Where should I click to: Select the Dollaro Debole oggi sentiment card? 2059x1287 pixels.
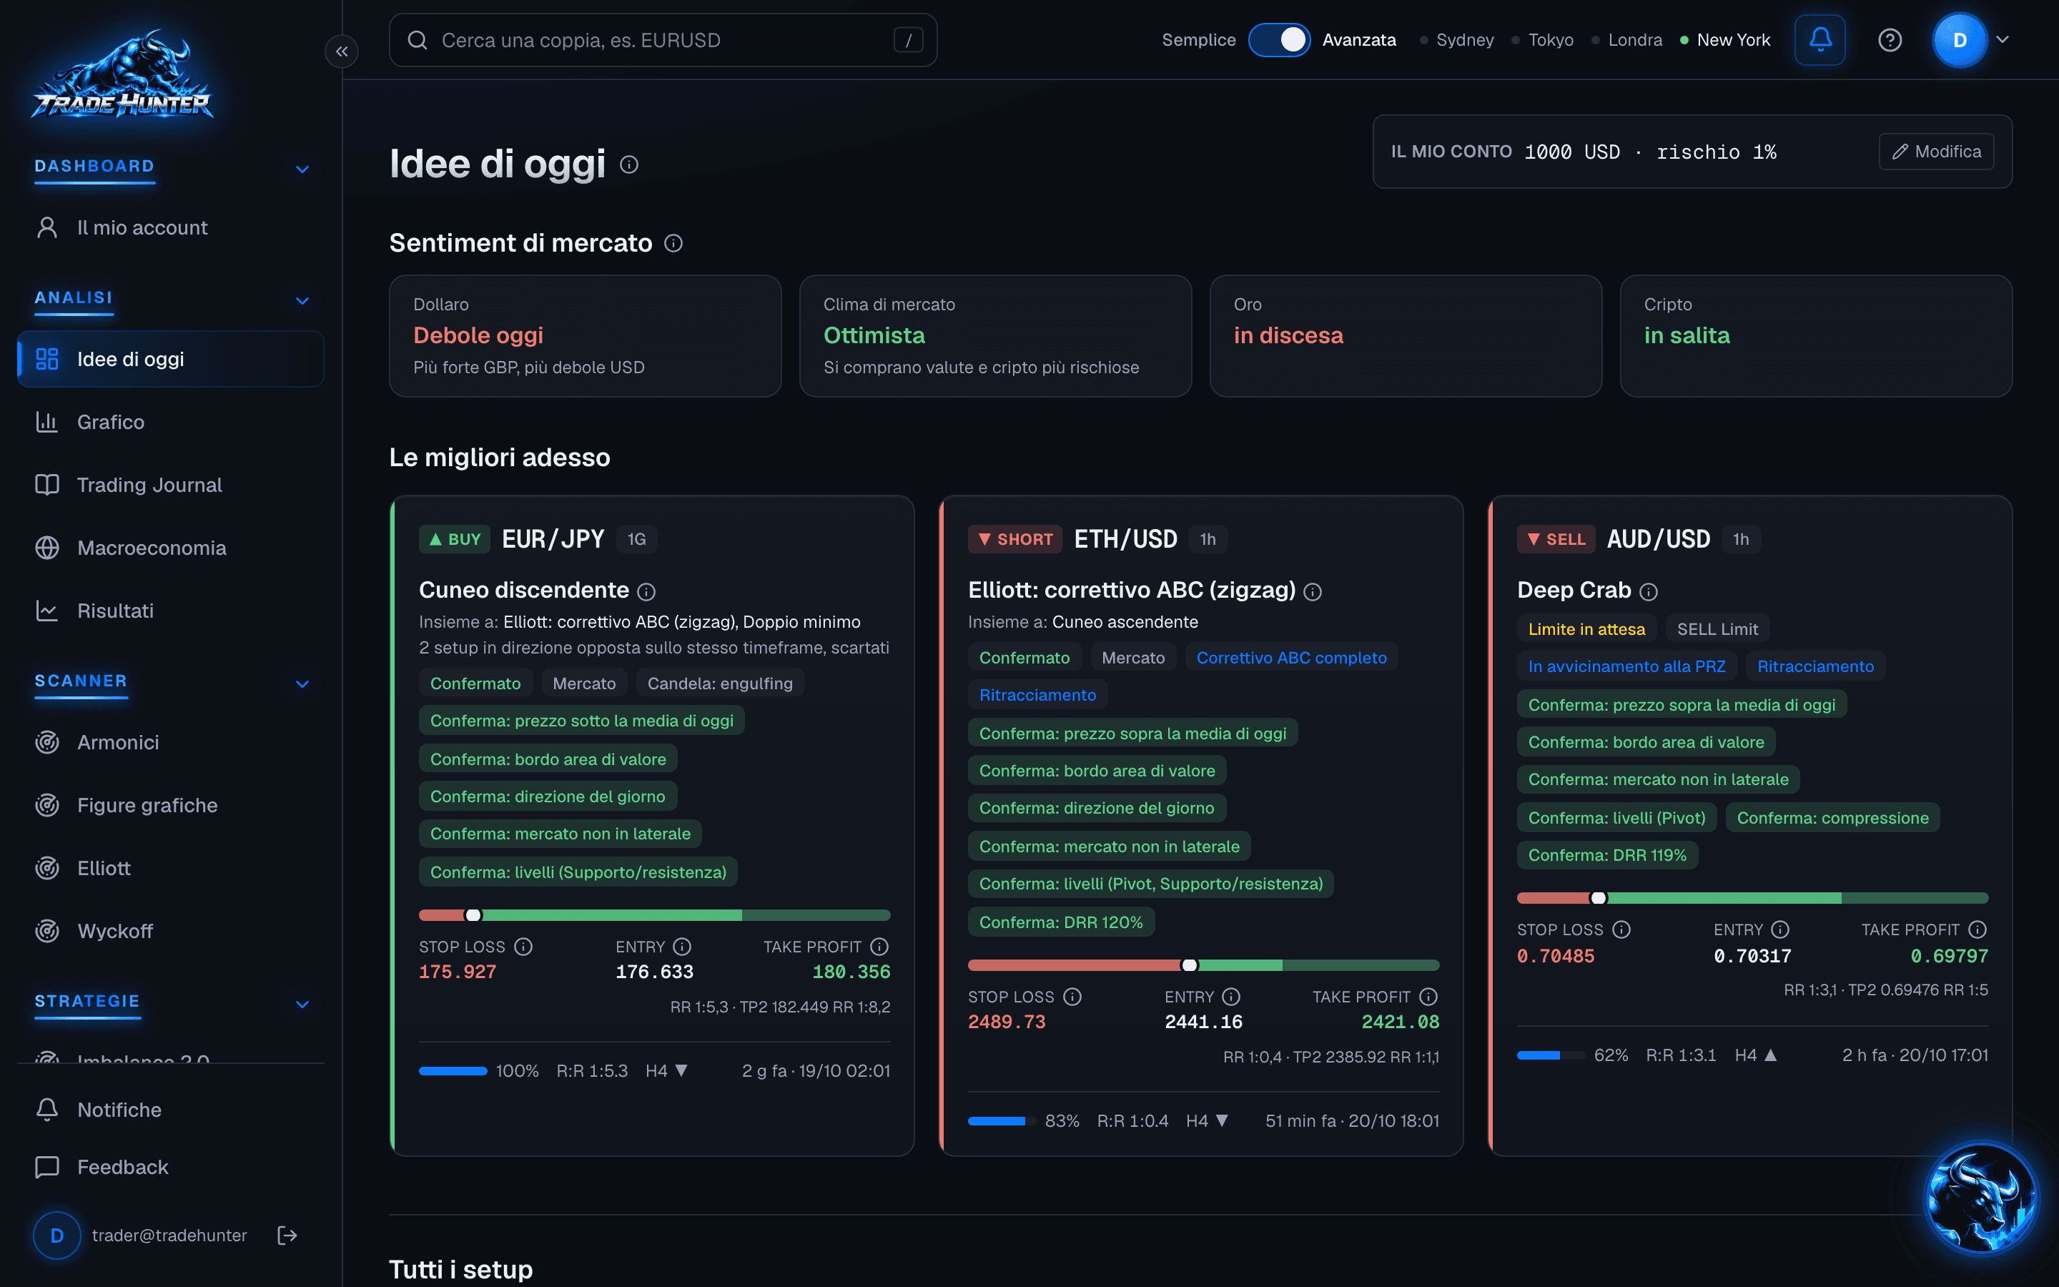point(586,335)
